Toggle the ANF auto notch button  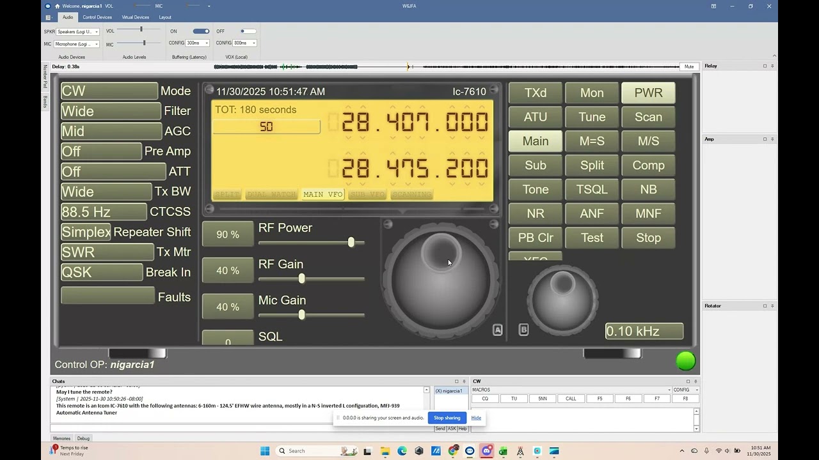point(592,213)
